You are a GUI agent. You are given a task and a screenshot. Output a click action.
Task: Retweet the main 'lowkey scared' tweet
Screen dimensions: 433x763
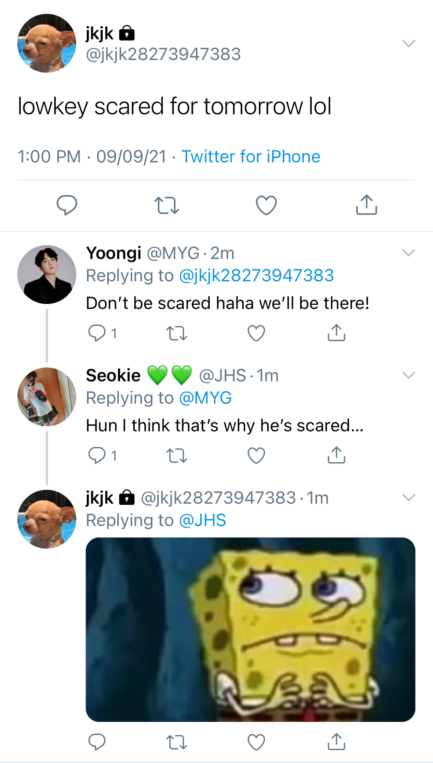point(166,205)
